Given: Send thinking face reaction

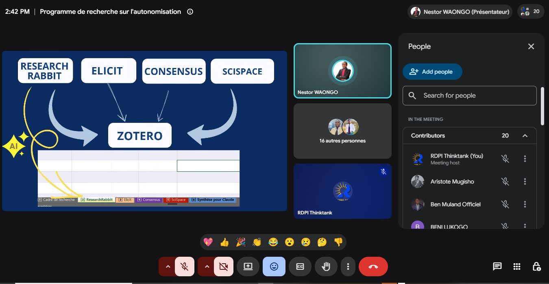Looking at the screenshot, I should [x=322, y=242].
